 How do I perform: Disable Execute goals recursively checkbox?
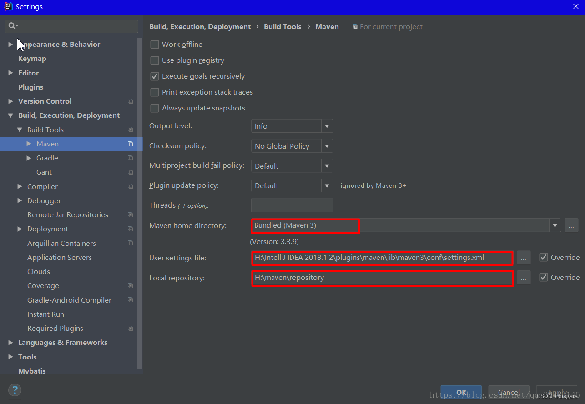155,76
